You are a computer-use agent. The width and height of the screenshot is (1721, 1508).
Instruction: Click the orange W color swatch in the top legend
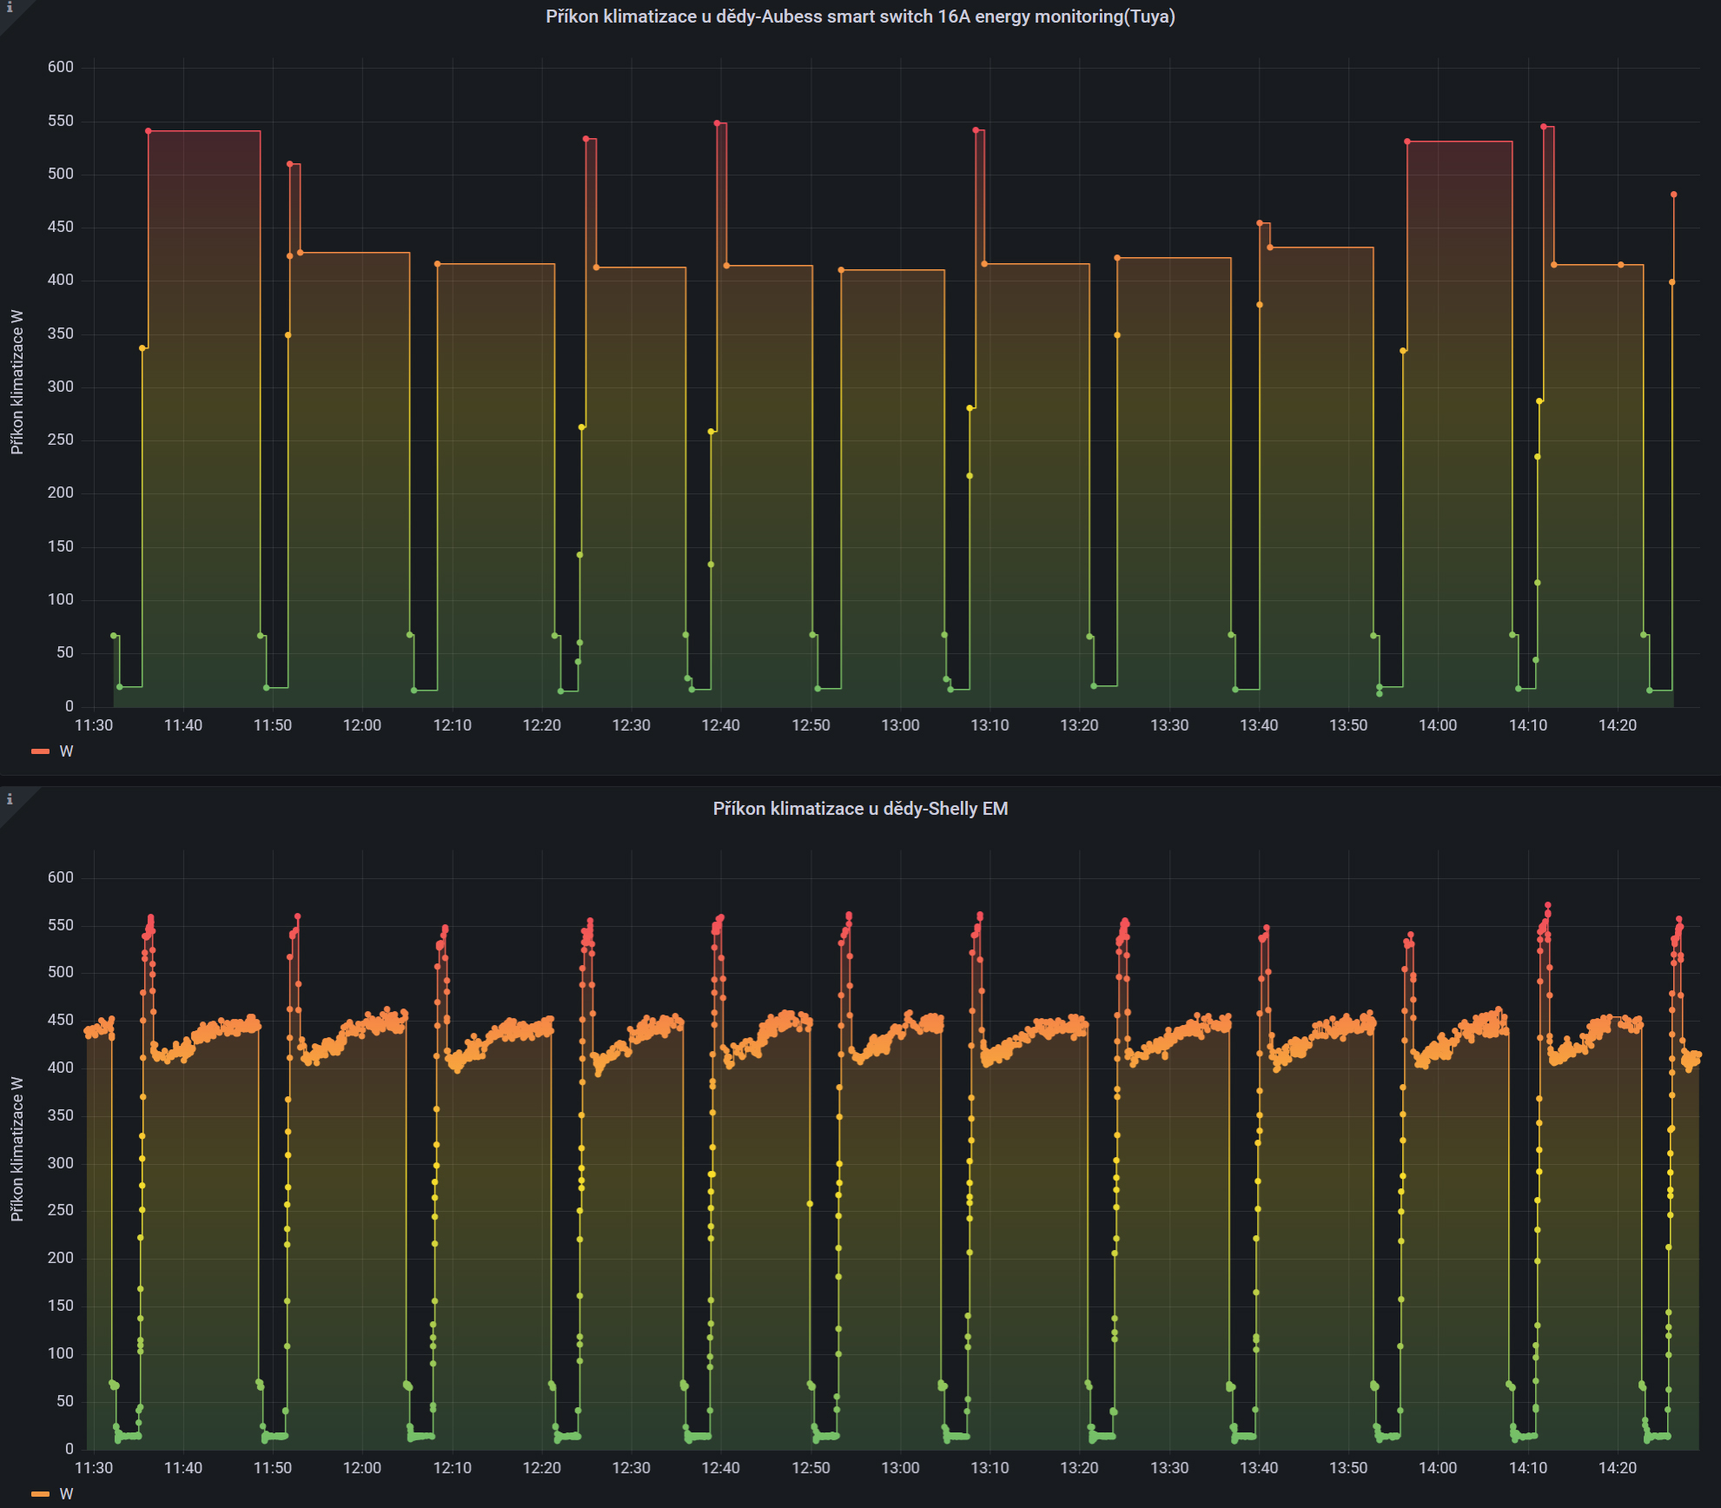click(x=40, y=751)
